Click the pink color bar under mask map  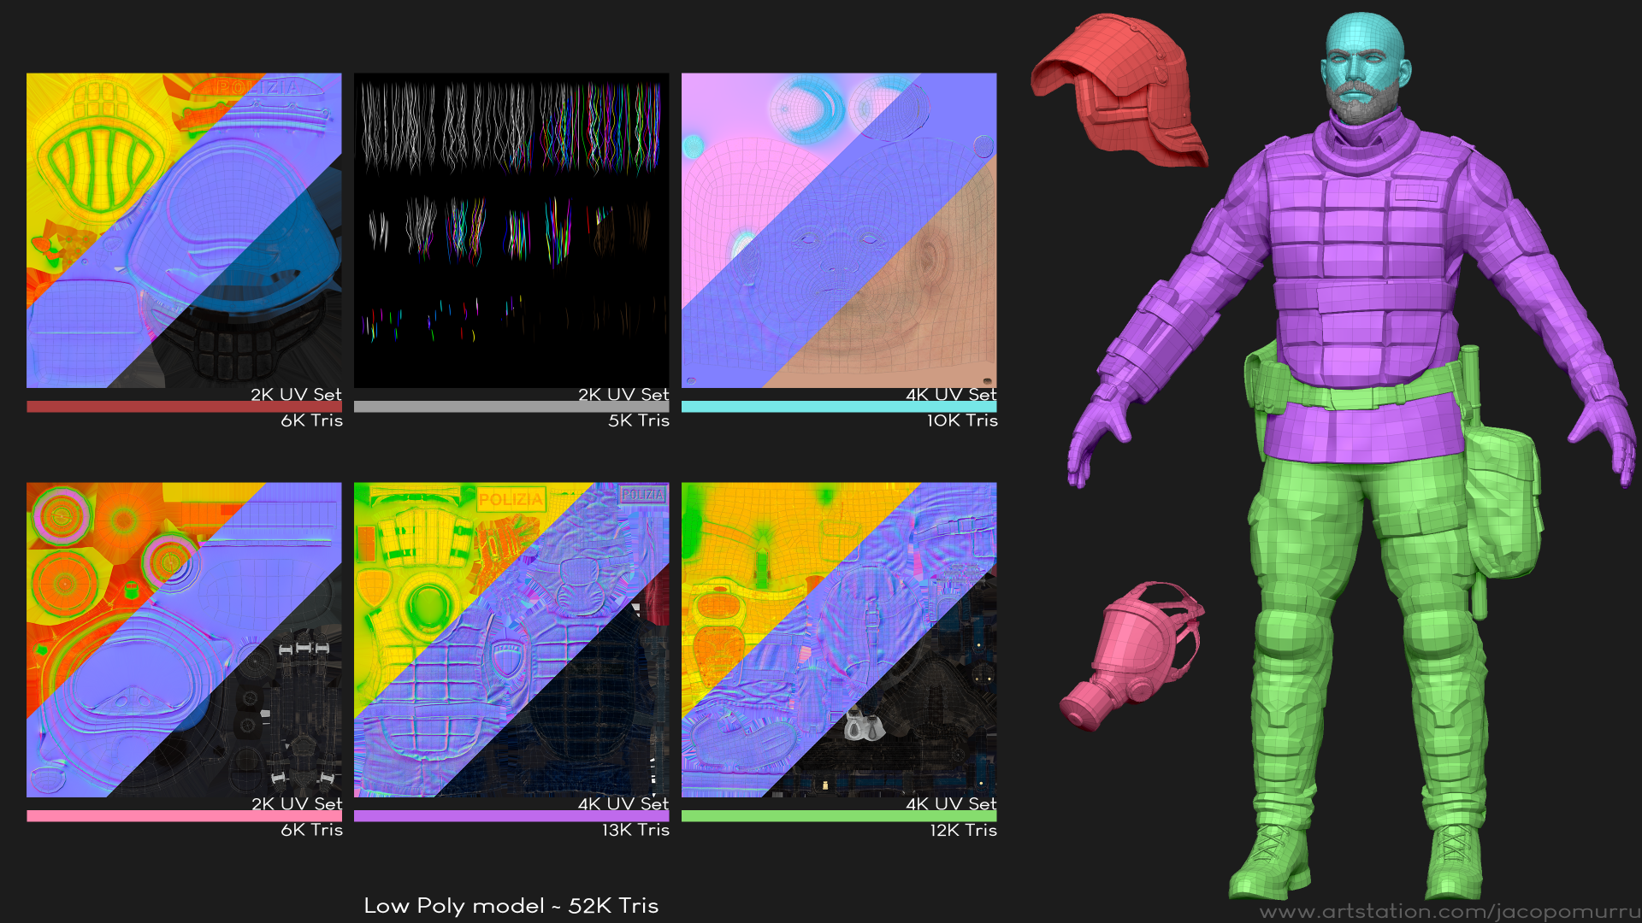tap(184, 816)
